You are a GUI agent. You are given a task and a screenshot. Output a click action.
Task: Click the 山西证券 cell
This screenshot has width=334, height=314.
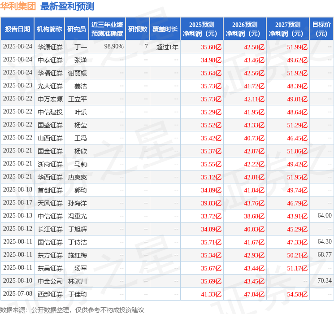point(50,138)
